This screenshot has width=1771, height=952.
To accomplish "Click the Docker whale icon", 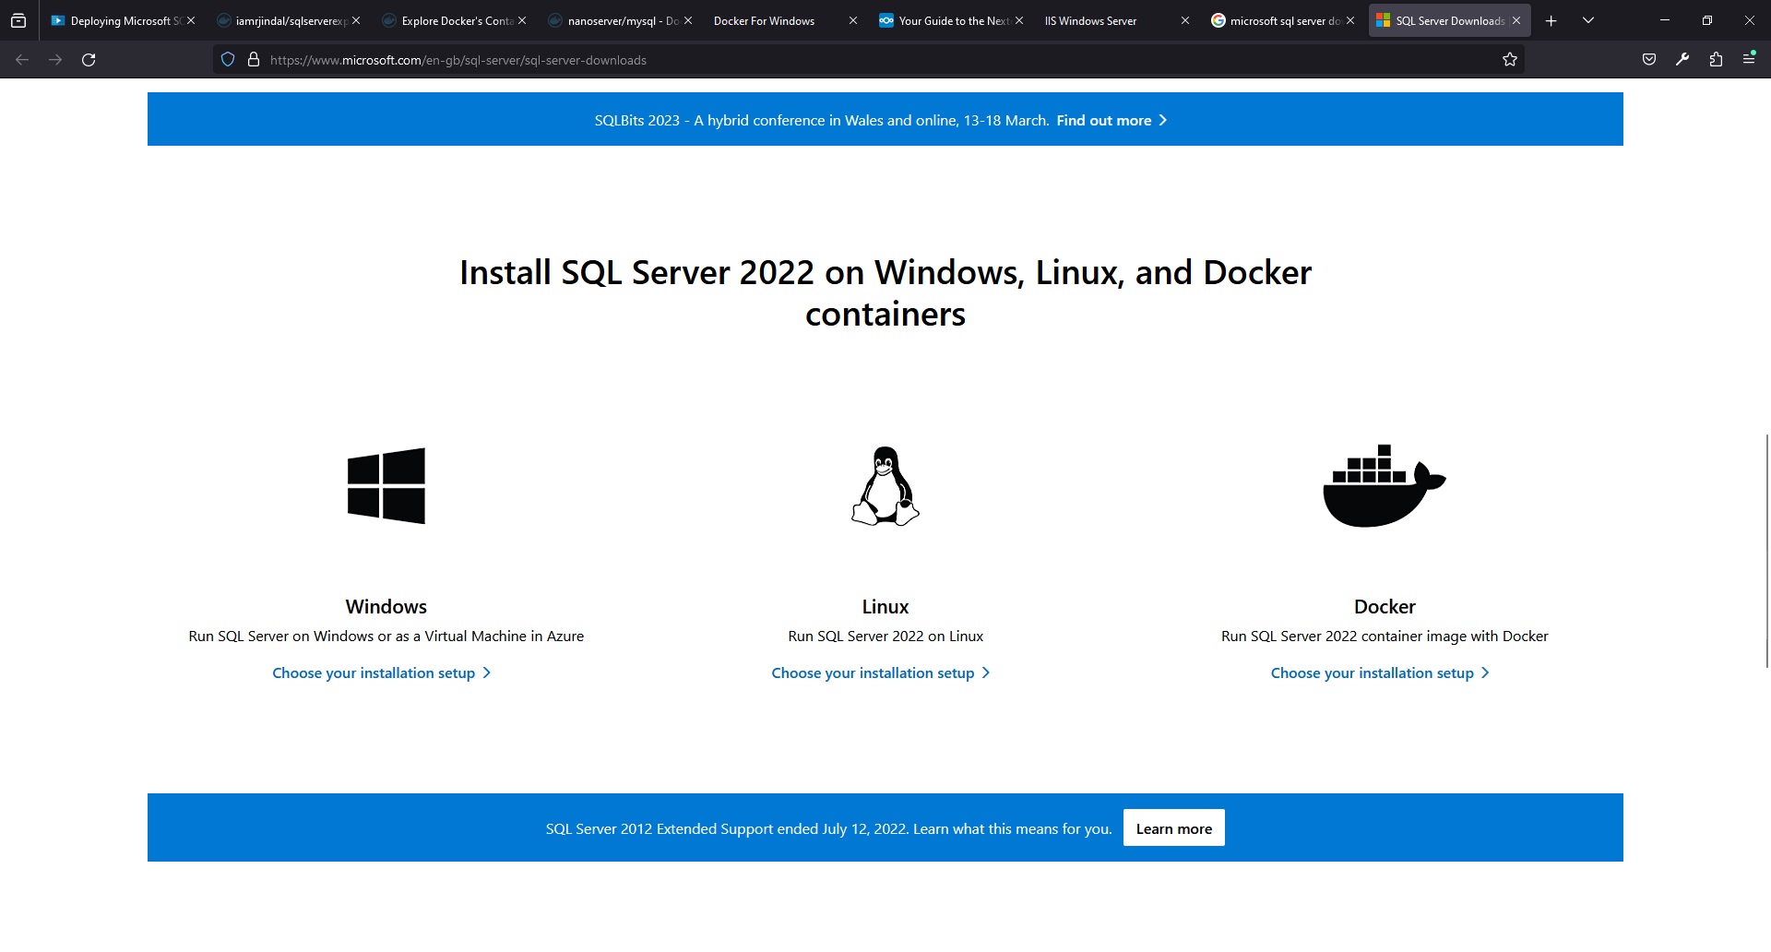I will (1385, 486).
